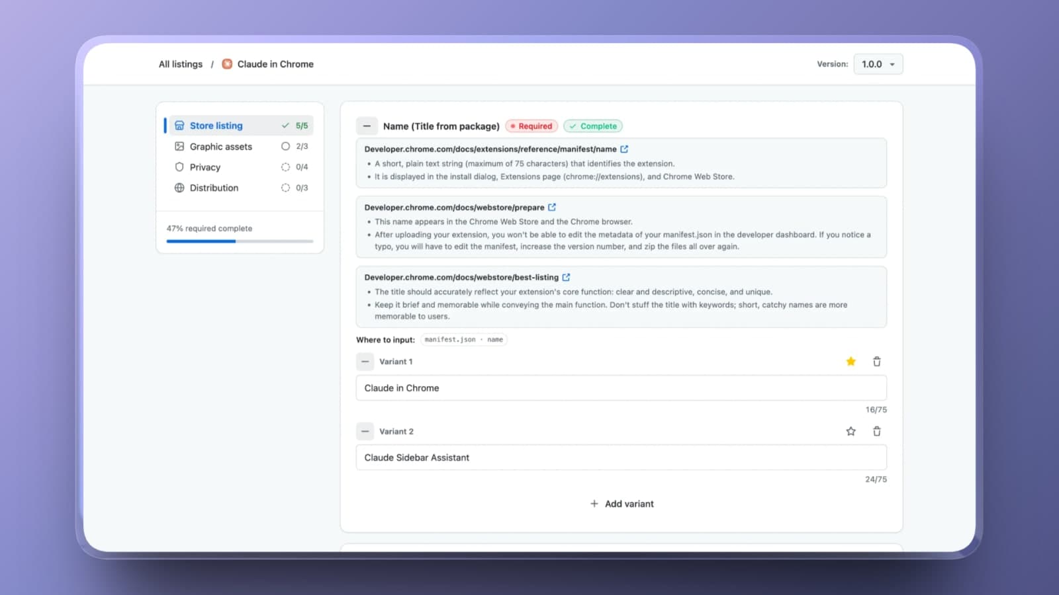Screen dimensions: 1059x595
Task: Click the Privacy shield icon
Action: click(179, 167)
